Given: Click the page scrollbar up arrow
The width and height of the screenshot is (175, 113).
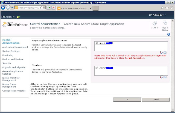Looking at the screenshot, I should [x=173, y=21].
